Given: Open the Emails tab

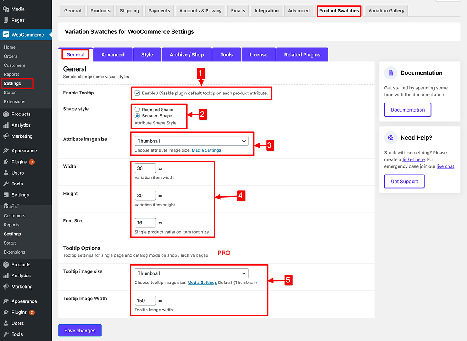Looking at the screenshot, I should pyautogui.click(x=238, y=11).
